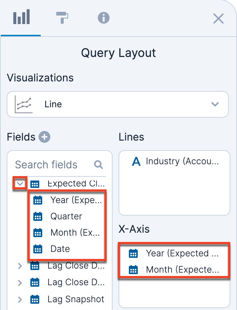The width and height of the screenshot is (237, 310).
Task: Open the bar chart query tab
Action: (21, 18)
